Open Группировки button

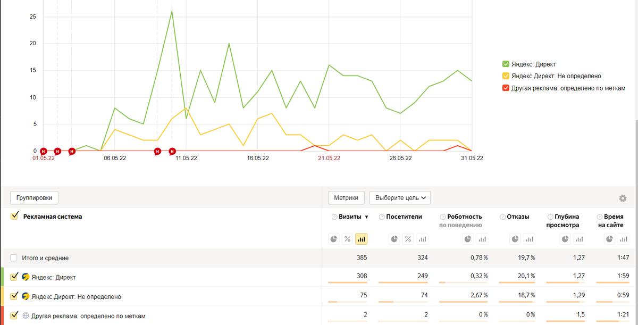pos(34,198)
